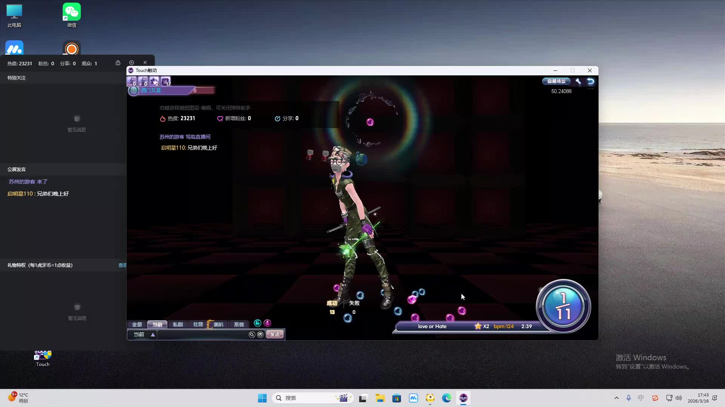Viewport: 725px width, 407px height.
Task: Click the clear chat eraser icon
Action: point(252,335)
